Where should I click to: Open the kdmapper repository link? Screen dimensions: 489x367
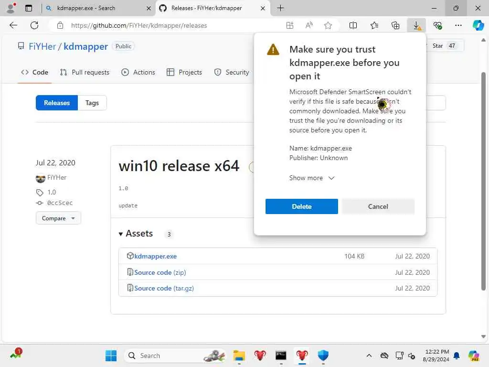tap(86, 46)
